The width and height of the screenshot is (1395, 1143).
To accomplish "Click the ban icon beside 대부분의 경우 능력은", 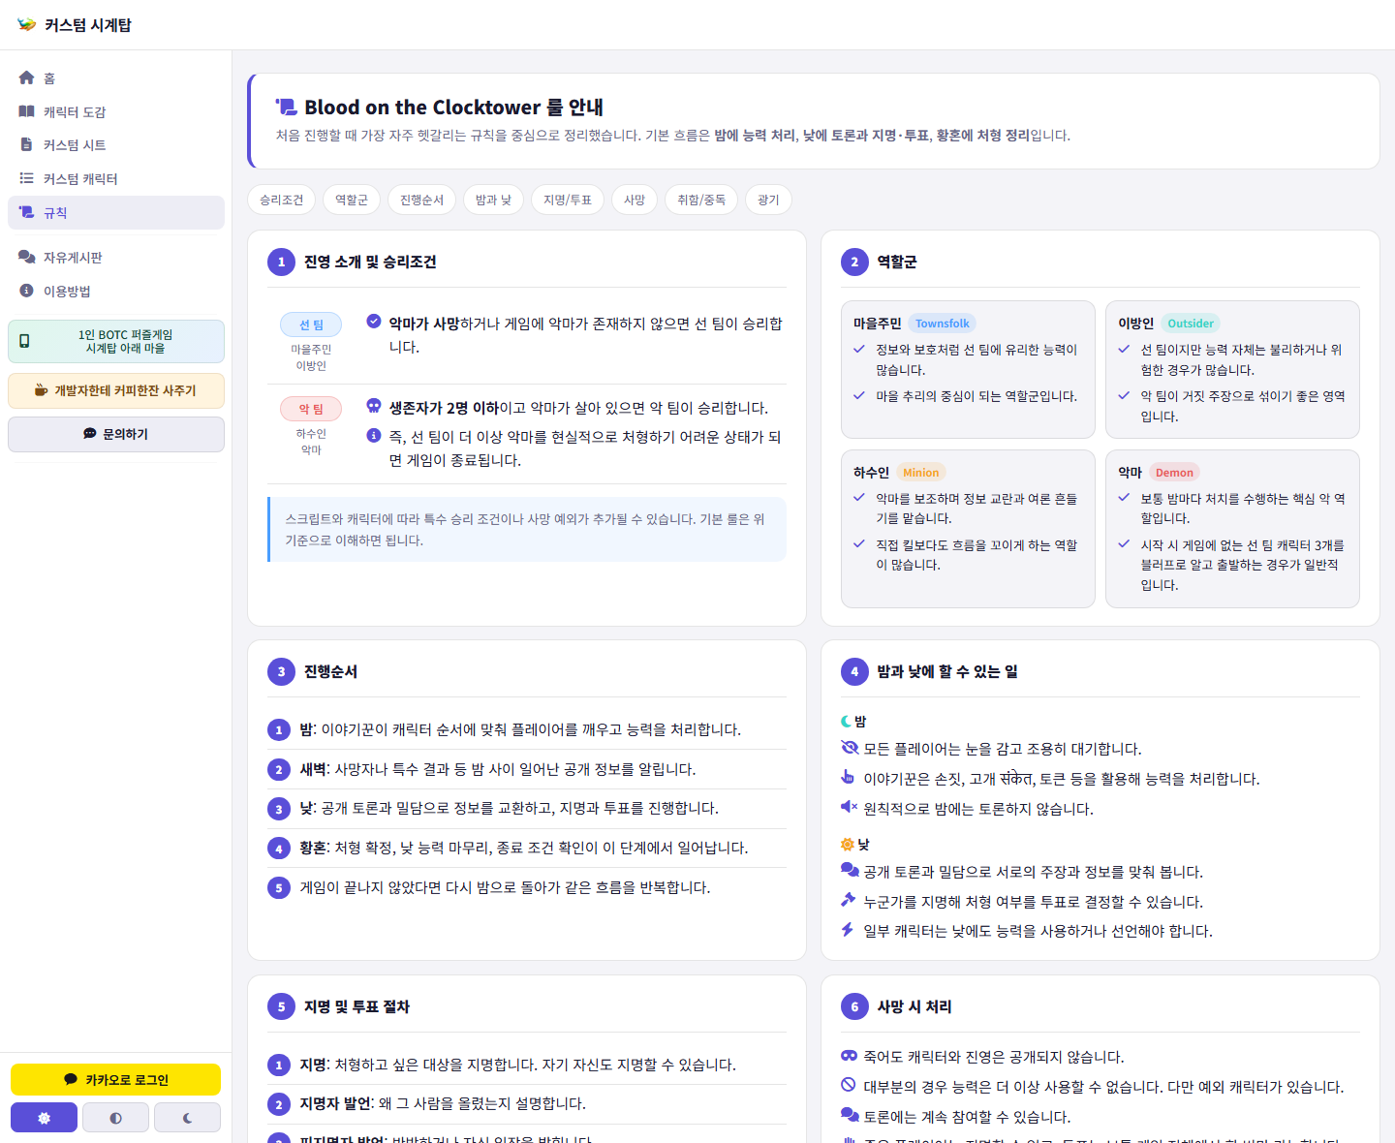I will pyautogui.click(x=848, y=1085).
